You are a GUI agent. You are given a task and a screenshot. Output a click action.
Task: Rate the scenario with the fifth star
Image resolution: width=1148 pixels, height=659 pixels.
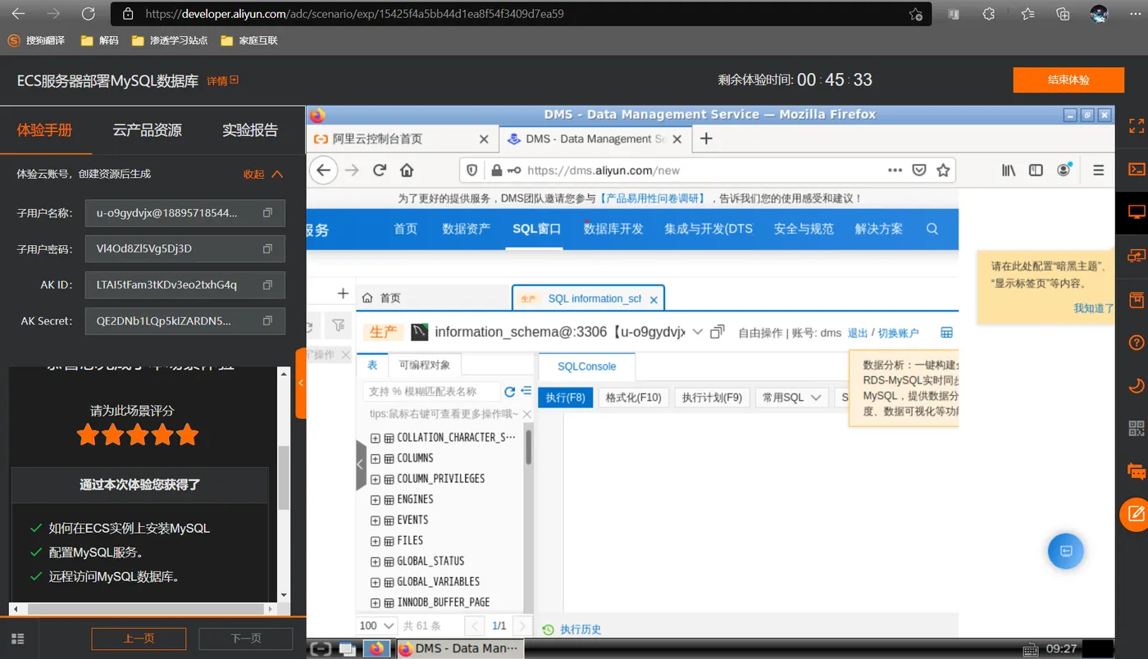188,434
